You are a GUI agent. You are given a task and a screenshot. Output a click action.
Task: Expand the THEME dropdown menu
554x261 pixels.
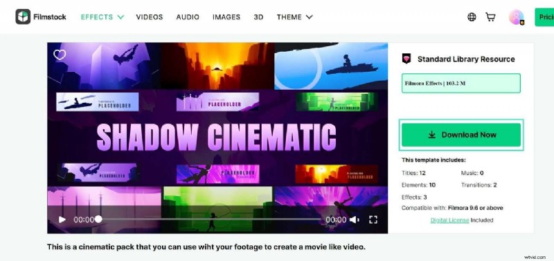click(x=295, y=17)
